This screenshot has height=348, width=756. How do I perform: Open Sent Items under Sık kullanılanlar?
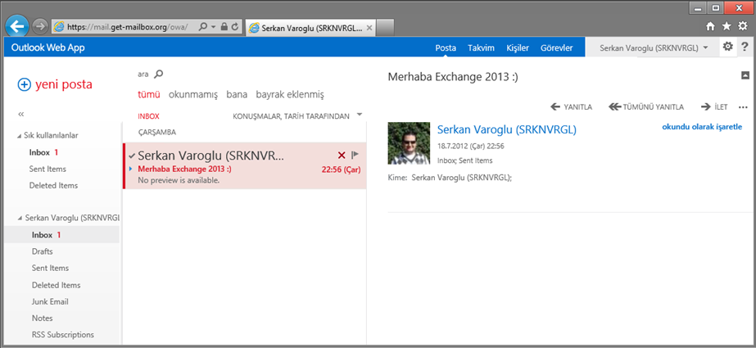48,169
